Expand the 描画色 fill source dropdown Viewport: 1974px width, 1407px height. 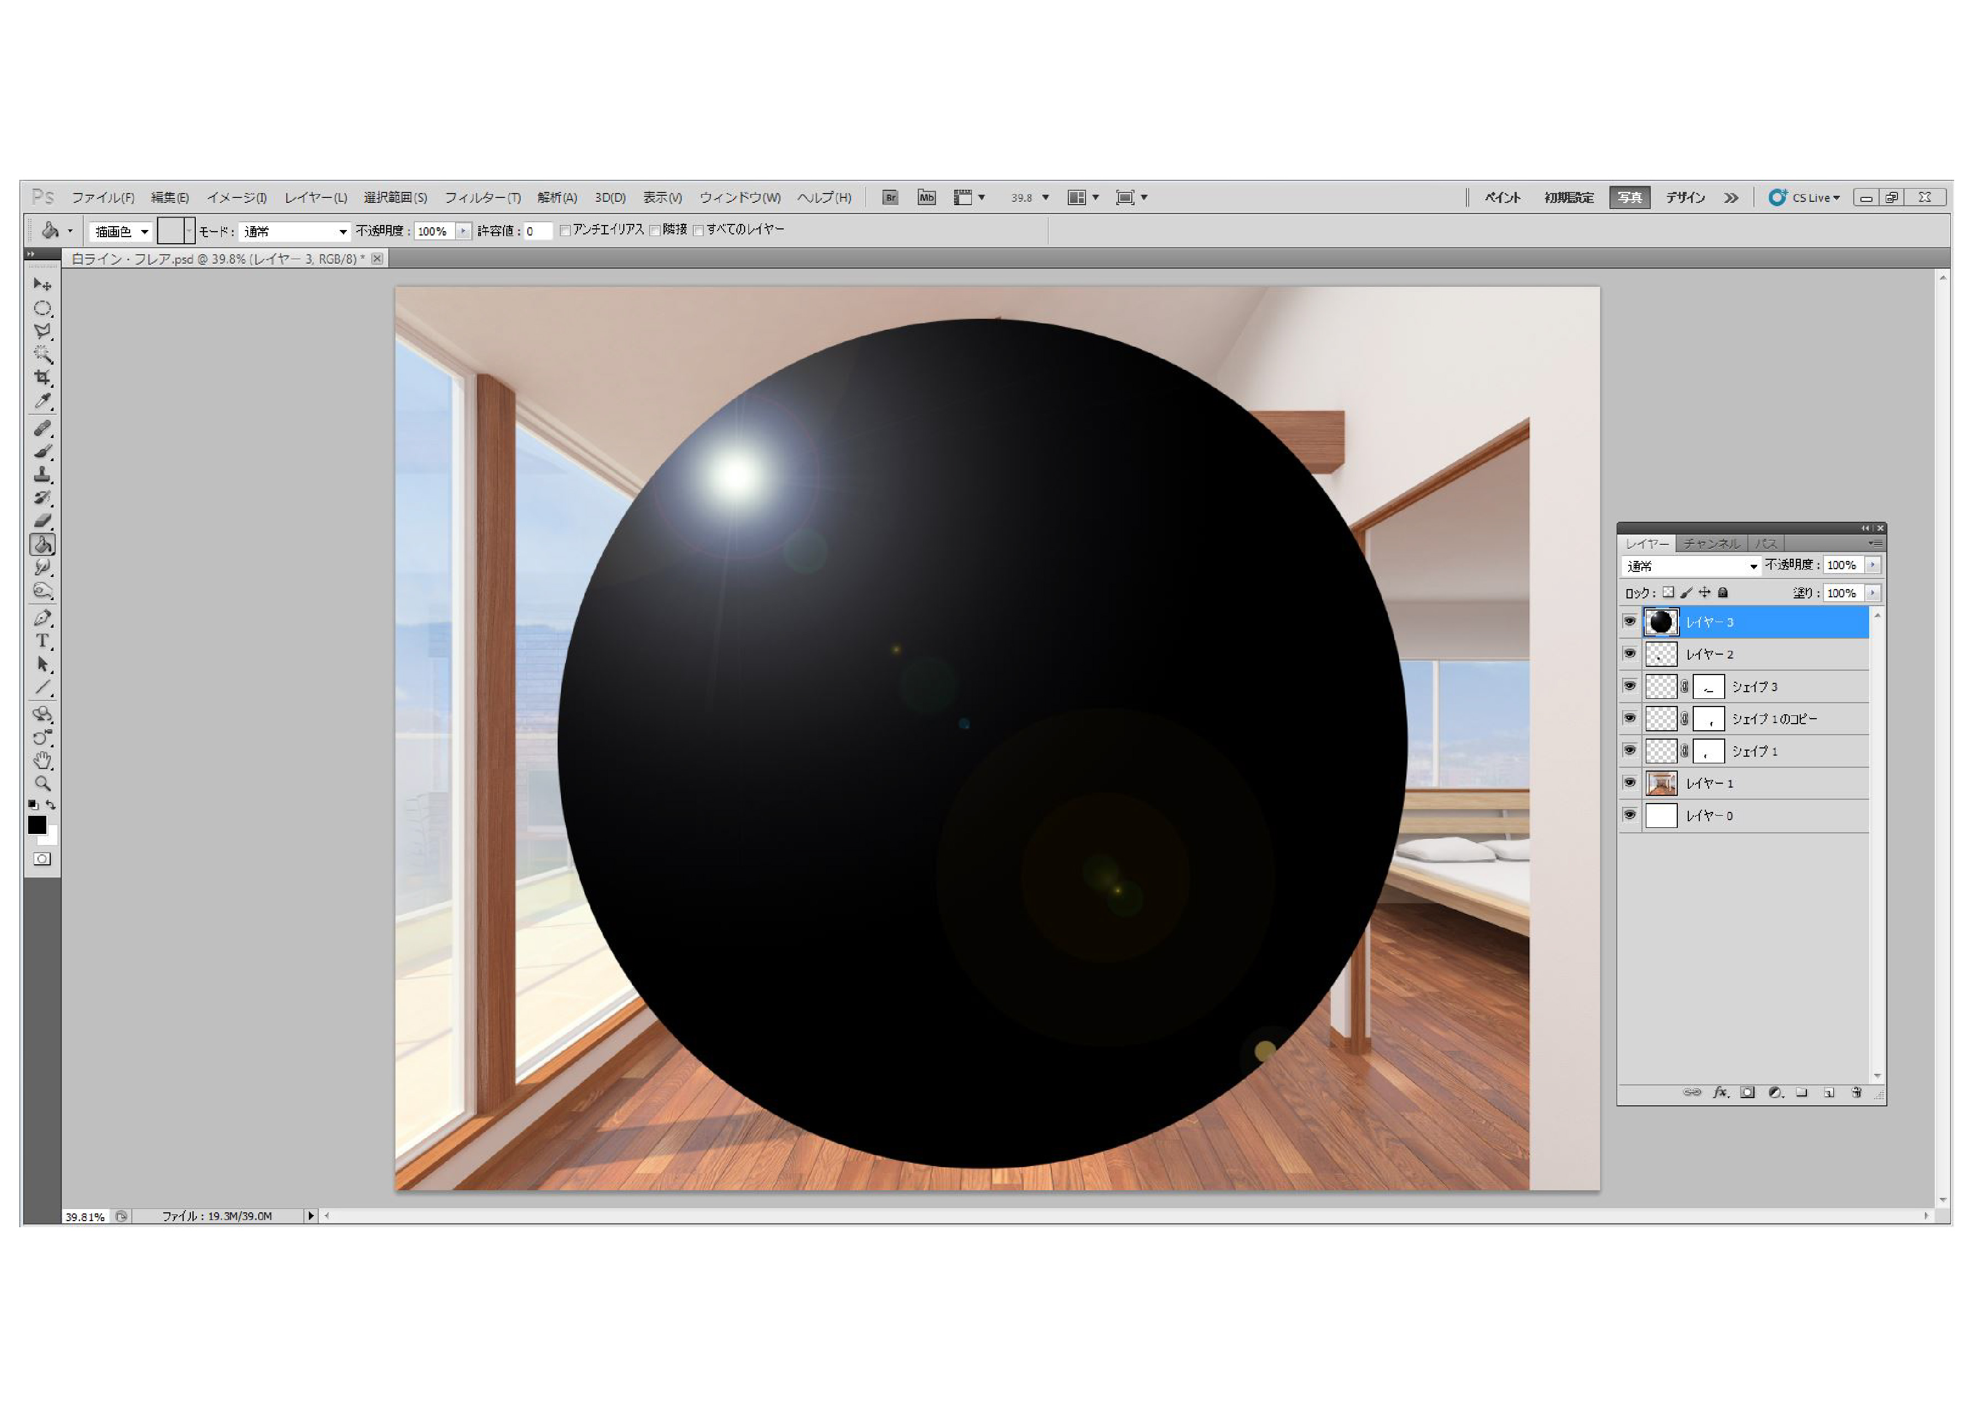(121, 231)
